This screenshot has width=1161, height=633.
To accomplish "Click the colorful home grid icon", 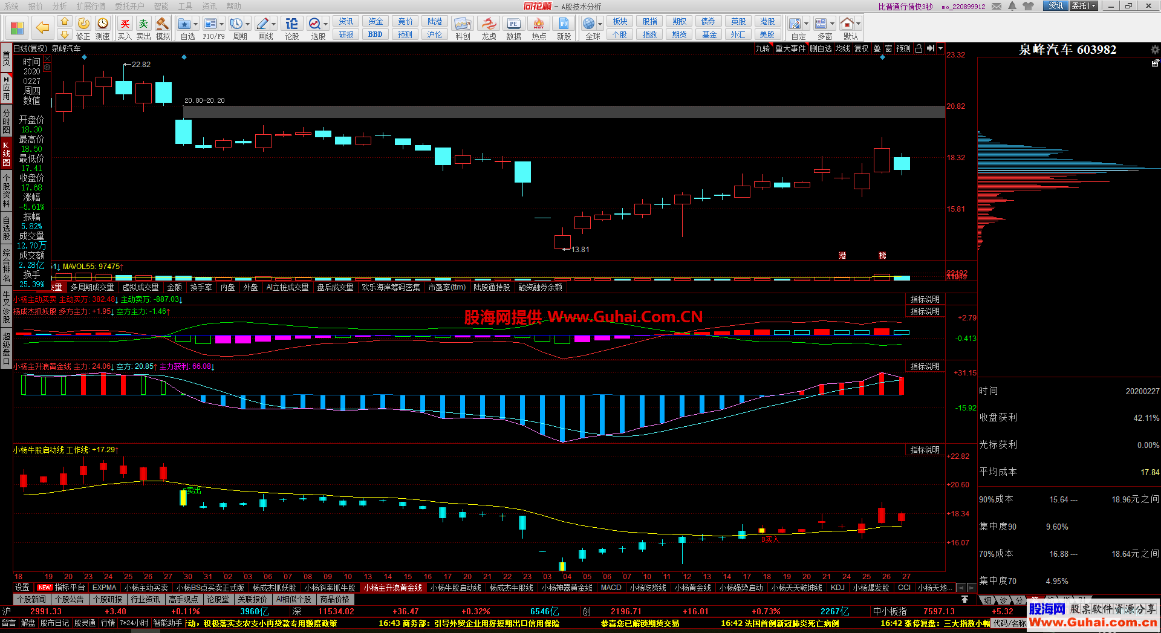I will (18, 28).
